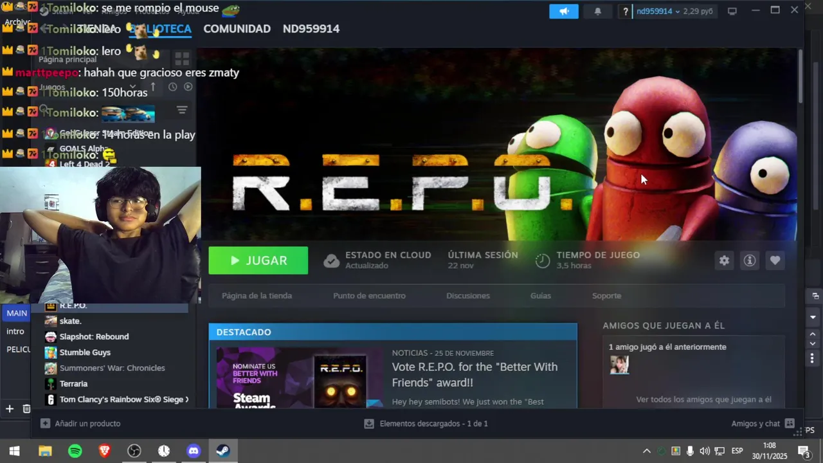
Task: Switch Steam to Big Picture mode icon
Action: pos(732,12)
